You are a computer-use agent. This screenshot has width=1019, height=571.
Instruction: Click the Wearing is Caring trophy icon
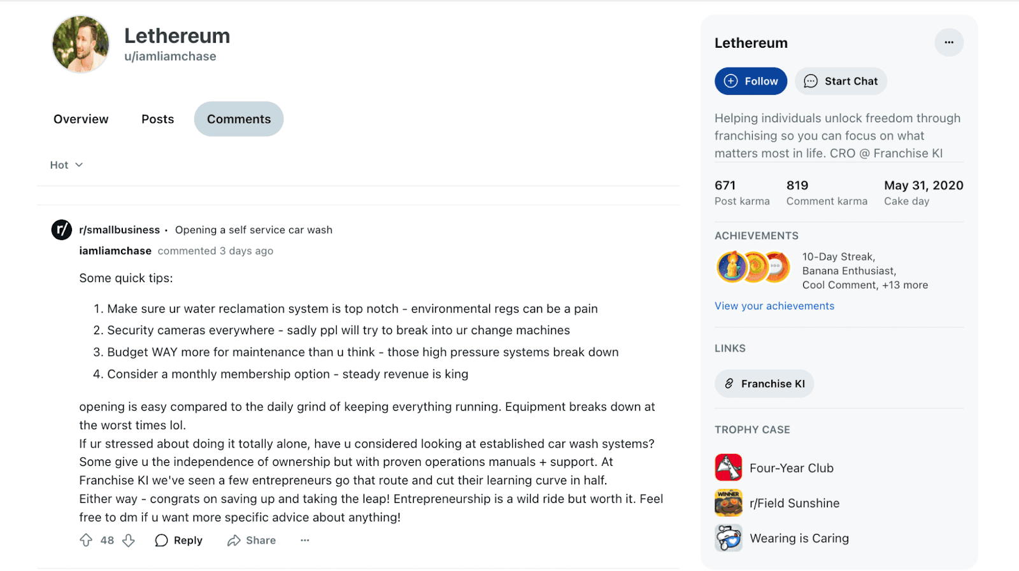(728, 537)
